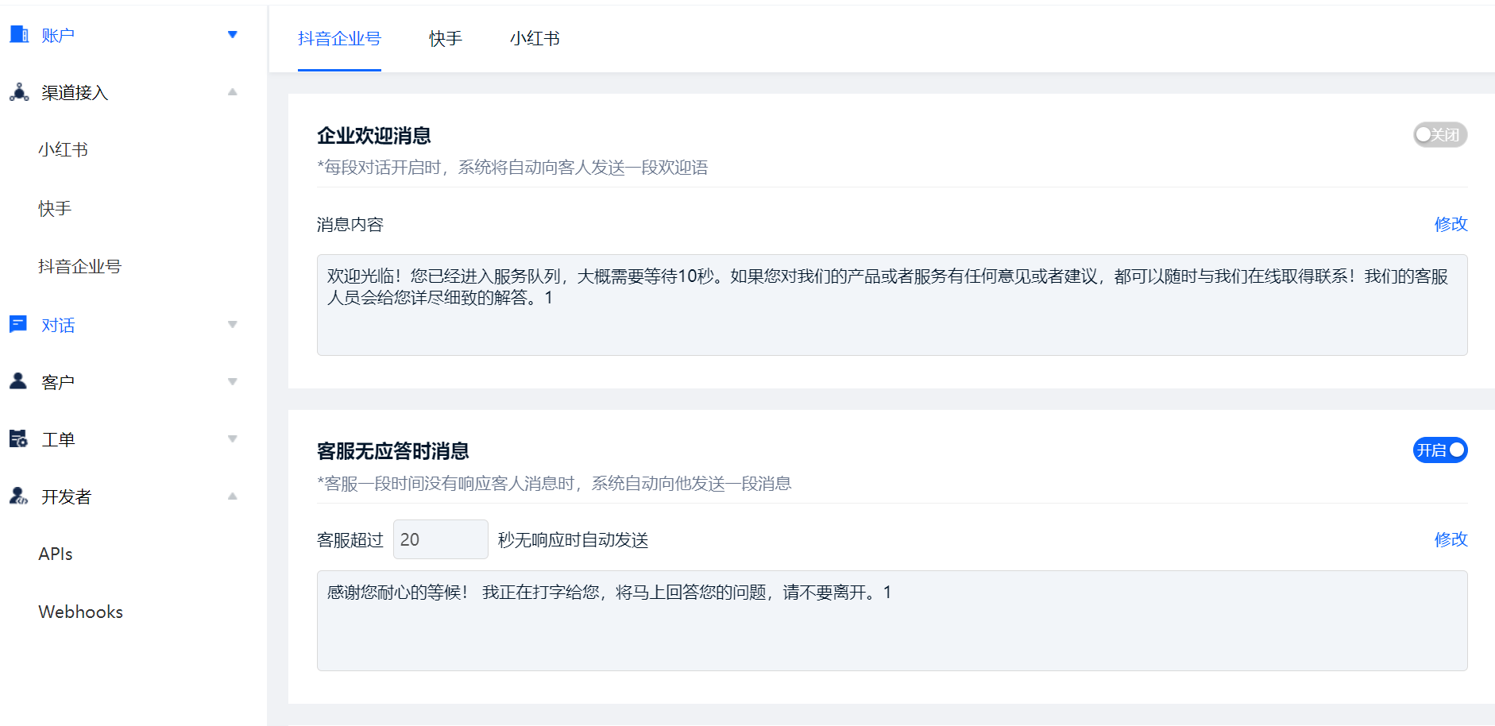1495x726 pixels.
Task: Turn off the 客服无应答时消息 switch
Action: point(1440,450)
